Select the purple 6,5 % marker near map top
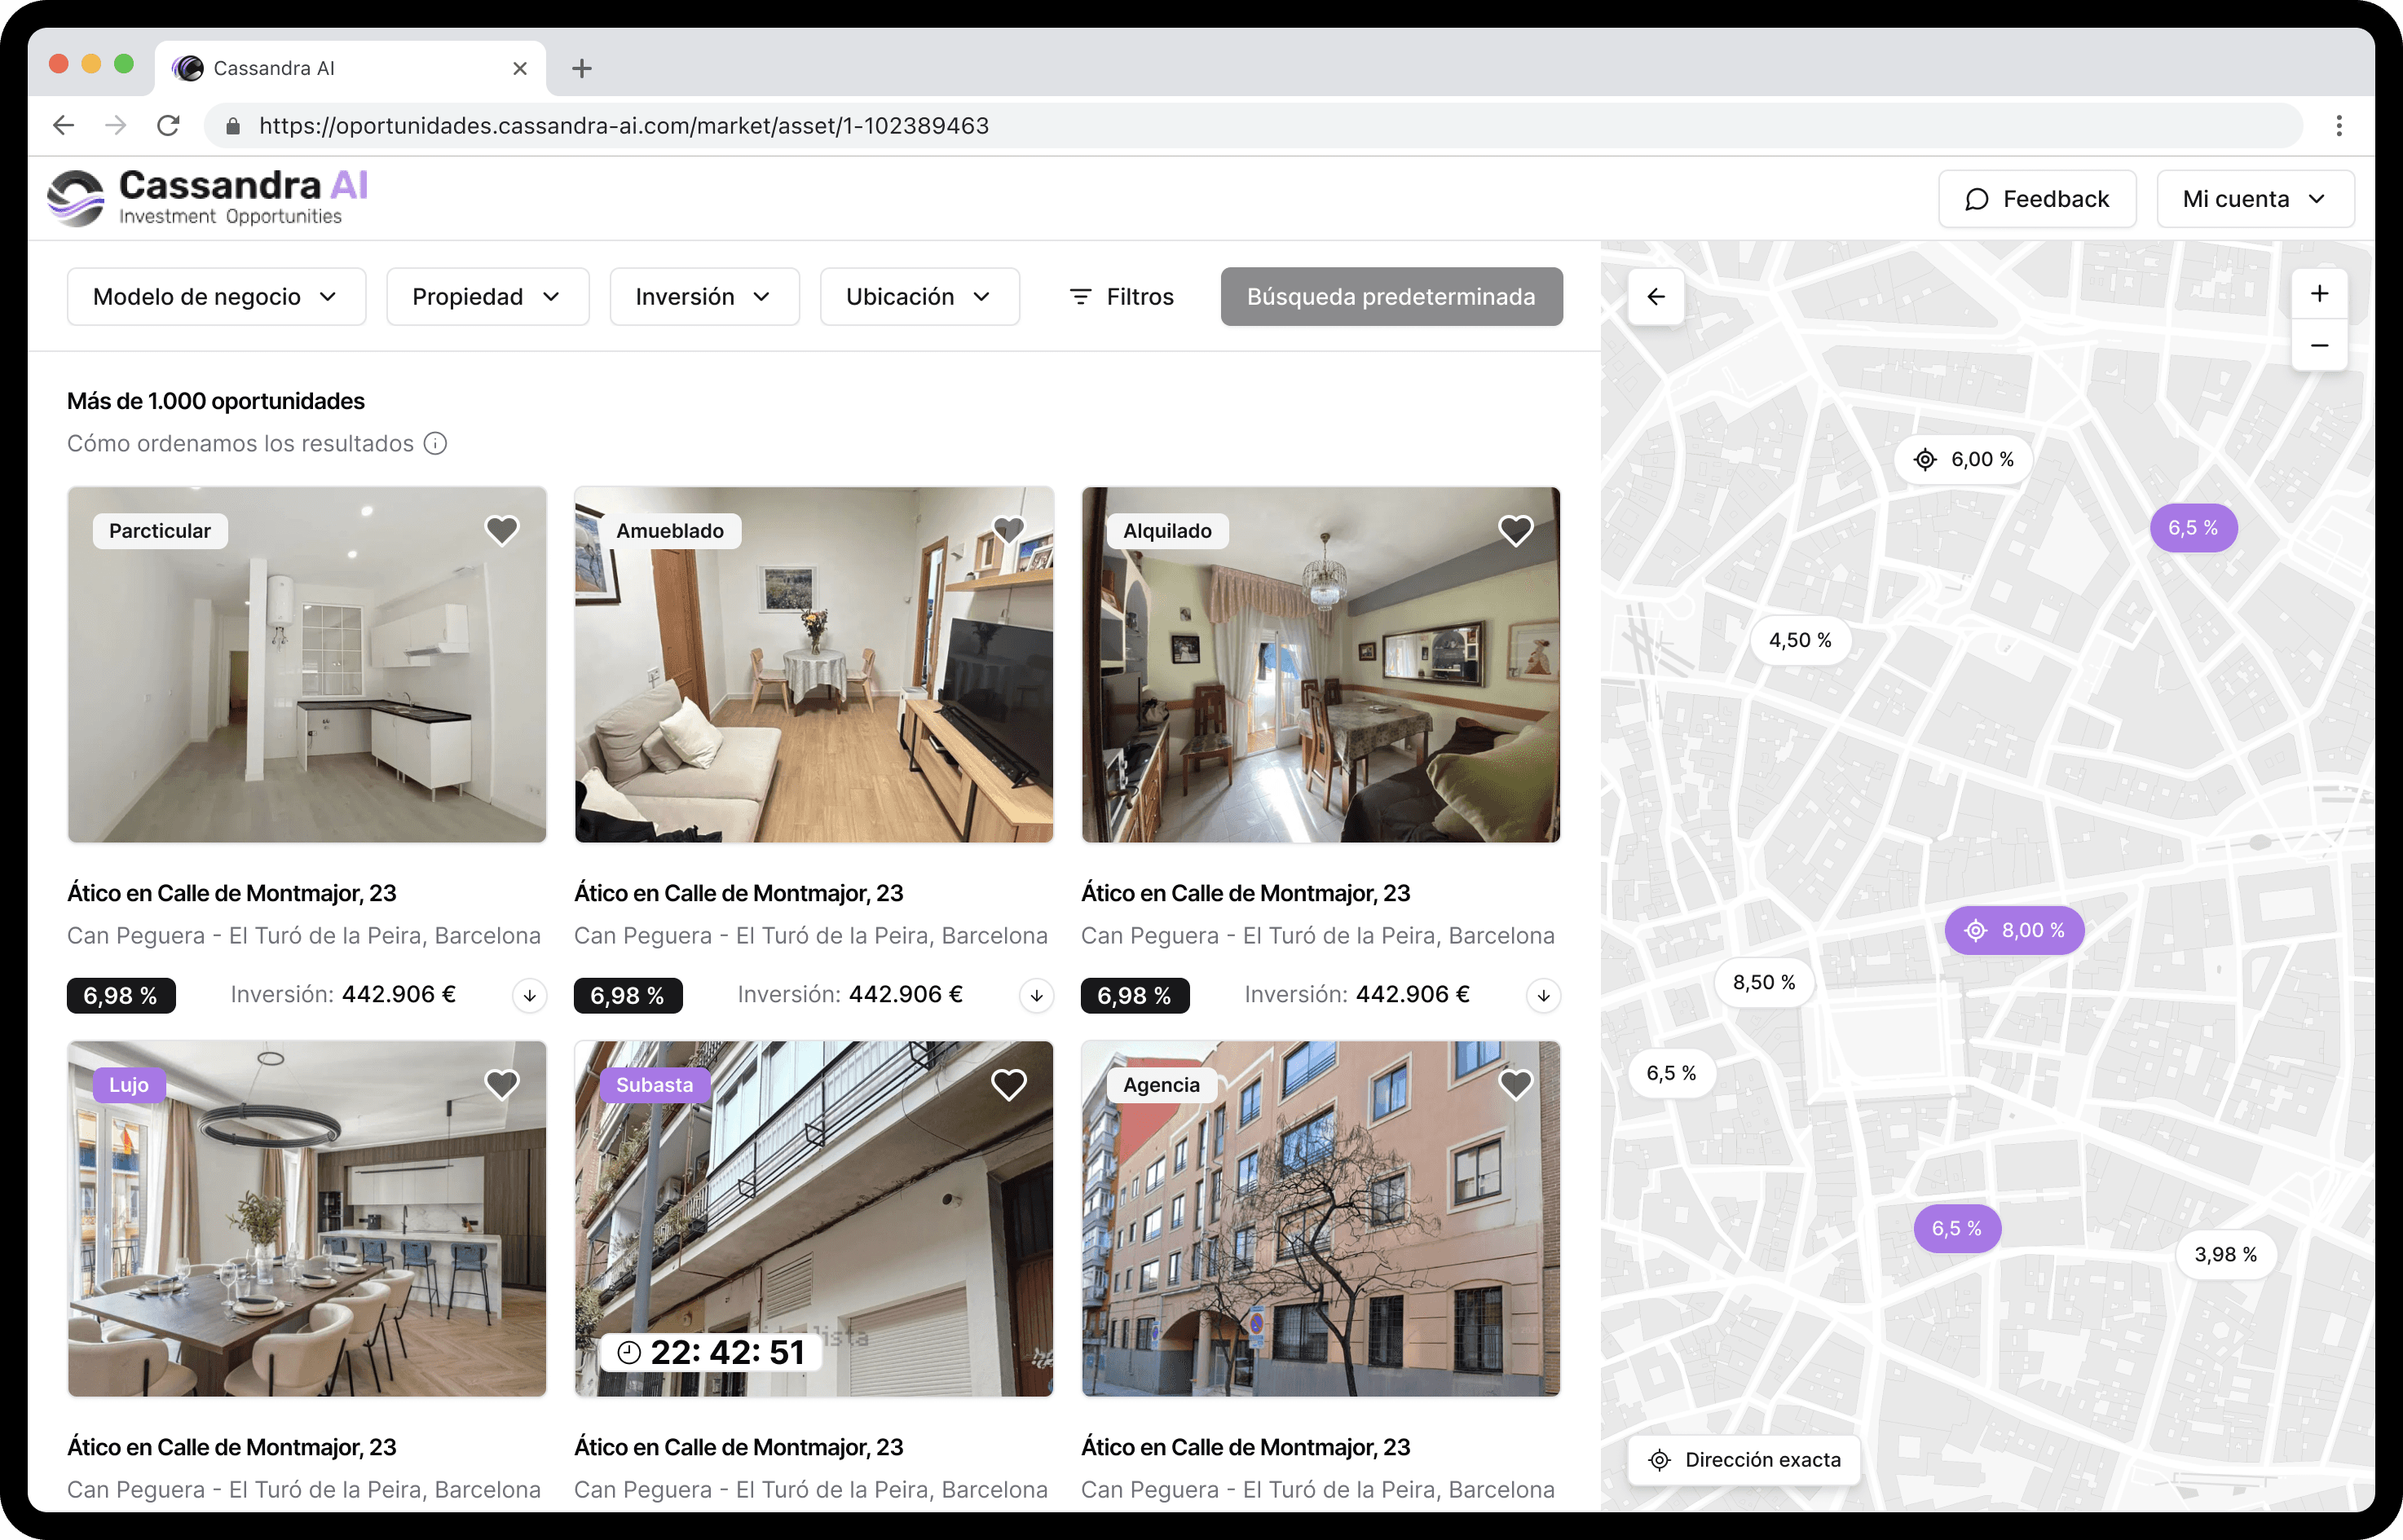Screen dimensions: 2403x1540 click(2193, 528)
